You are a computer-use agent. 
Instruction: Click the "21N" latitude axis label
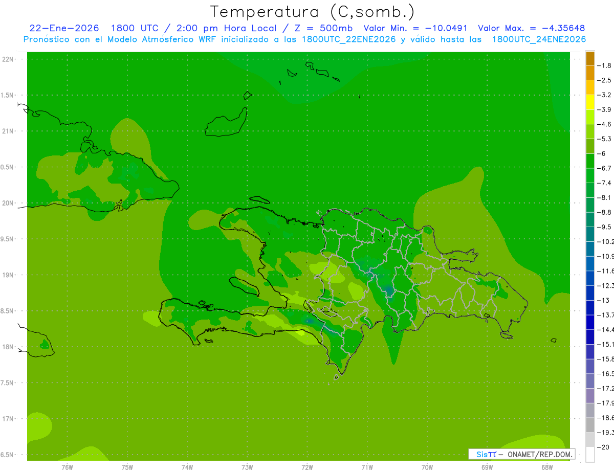(8, 131)
